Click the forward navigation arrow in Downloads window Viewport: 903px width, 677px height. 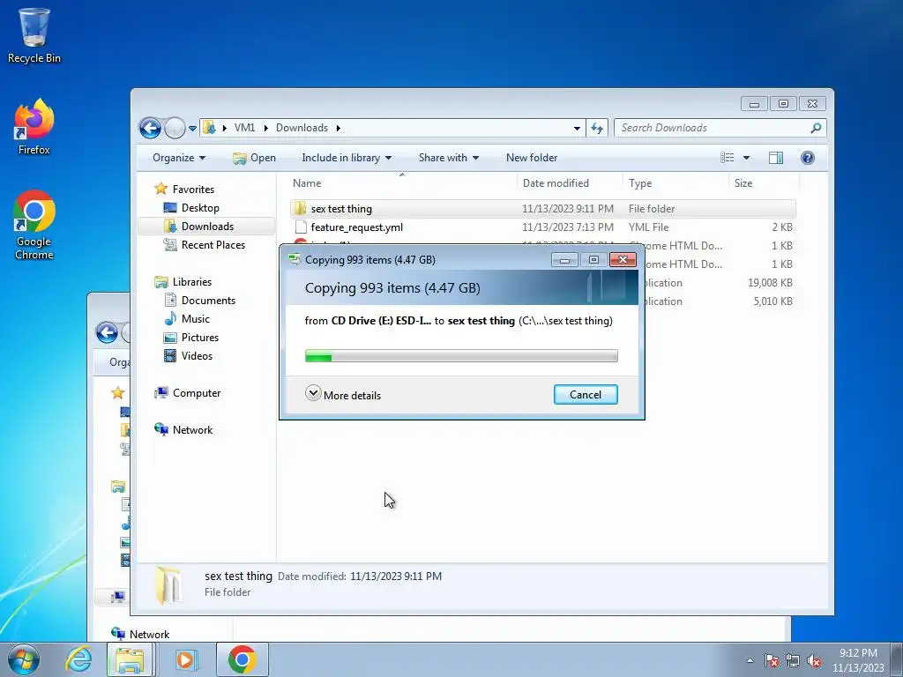coord(174,128)
